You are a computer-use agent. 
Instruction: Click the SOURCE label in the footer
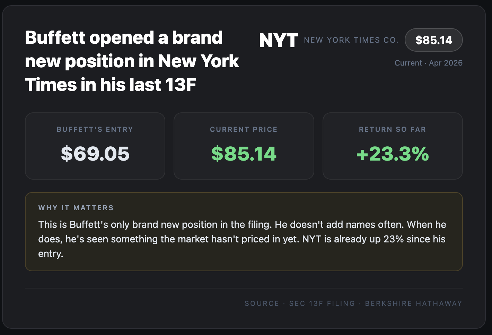[x=262, y=303]
